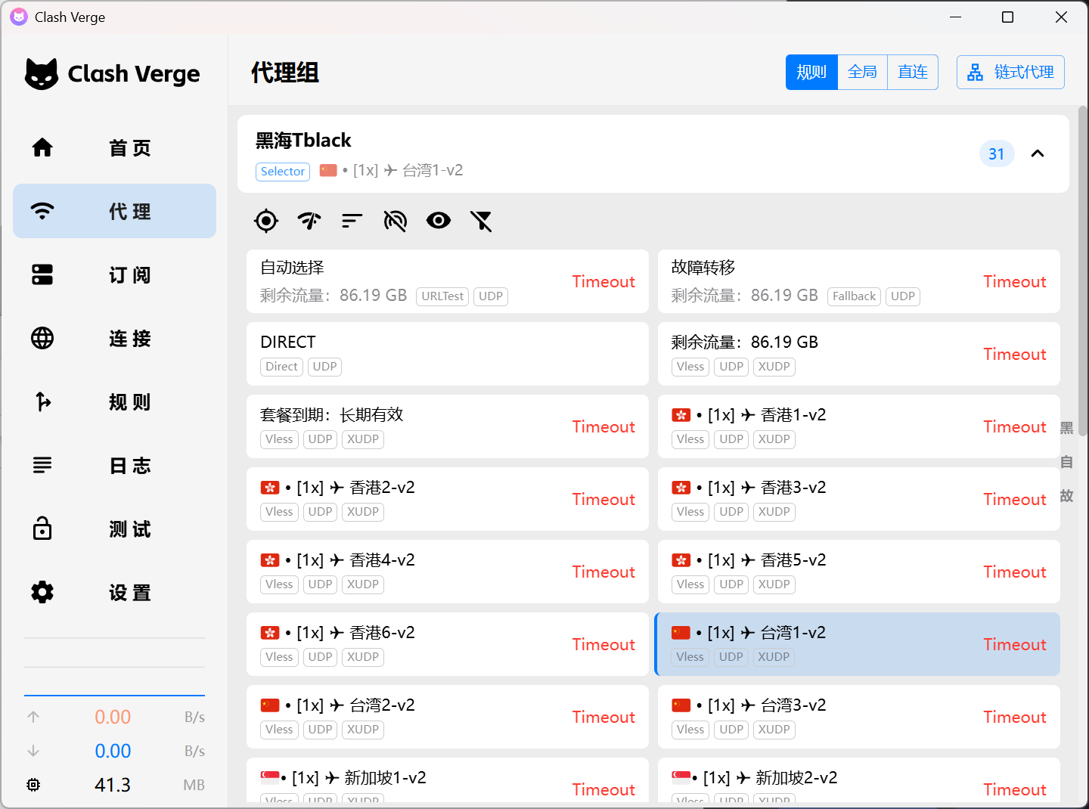The width and height of the screenshot is (1089, 809).
Task: Click the 规则 rules fork icon in sidebar
Action: (x=42, y=401)
